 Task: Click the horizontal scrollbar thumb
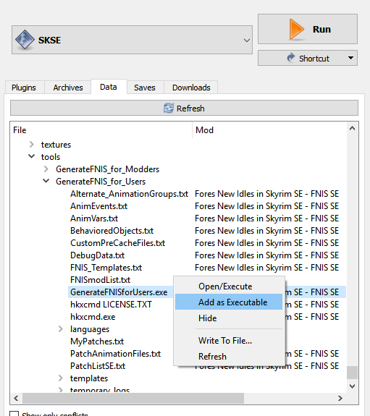[133, 398]
